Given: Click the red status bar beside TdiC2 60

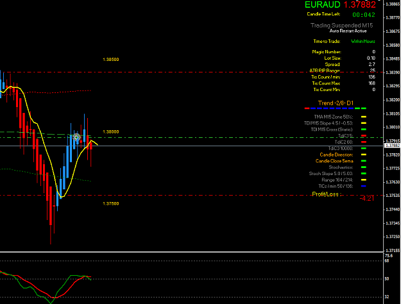Looking at the screenshot, I should click(x=364, y=142).
